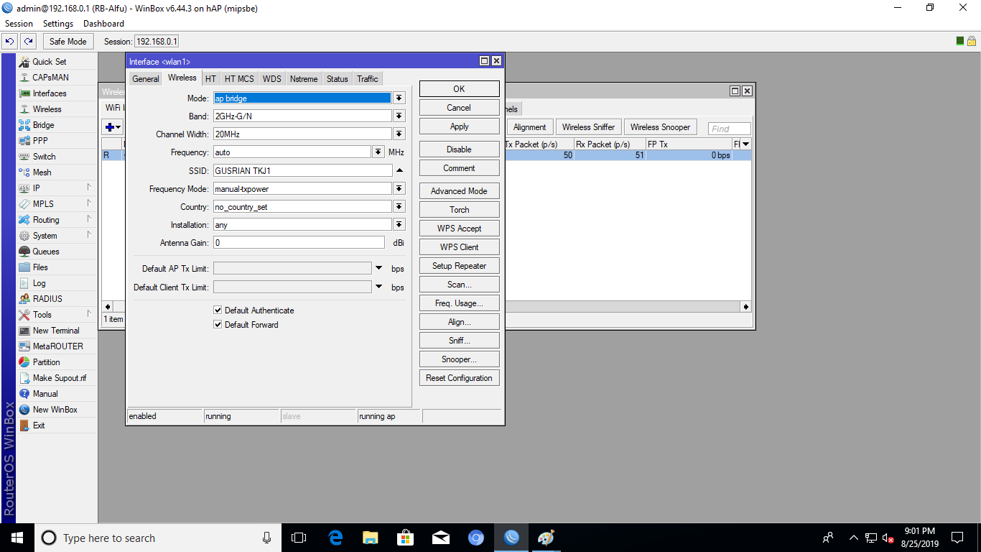Open File Explorer from taskbar

(x=371, y=538)
